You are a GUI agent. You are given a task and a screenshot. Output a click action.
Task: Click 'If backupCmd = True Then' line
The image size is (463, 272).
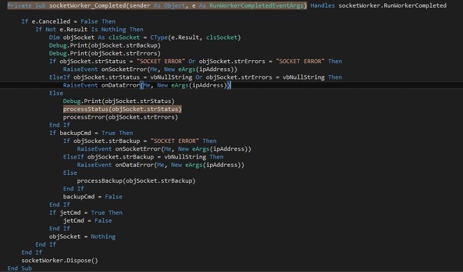pyautogui.click(x=91, y=133)
